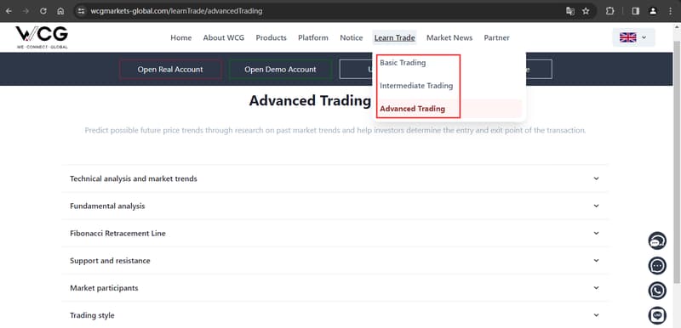Open the browser extensions puzzle icon
Image resolution: width=681 pixels, height=328 pixels.
(609, 11)
